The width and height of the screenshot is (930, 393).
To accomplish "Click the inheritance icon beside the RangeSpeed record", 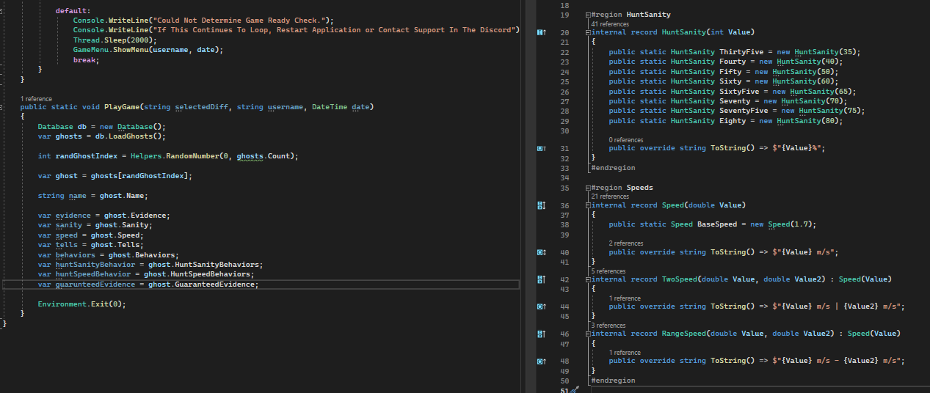I will click(x=541, y=334).
